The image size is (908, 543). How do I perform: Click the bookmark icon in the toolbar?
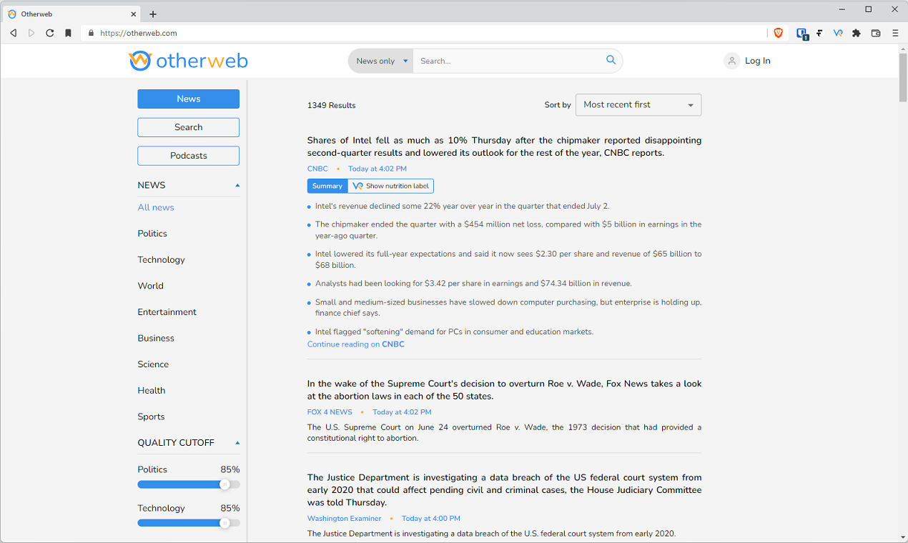[68, 33]
